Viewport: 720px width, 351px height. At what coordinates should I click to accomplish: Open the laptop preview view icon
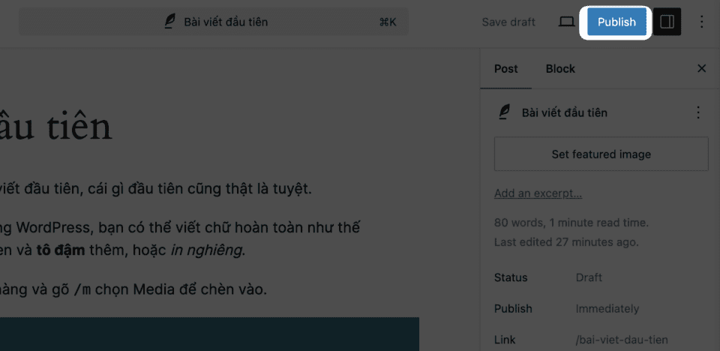click(567, 22)
